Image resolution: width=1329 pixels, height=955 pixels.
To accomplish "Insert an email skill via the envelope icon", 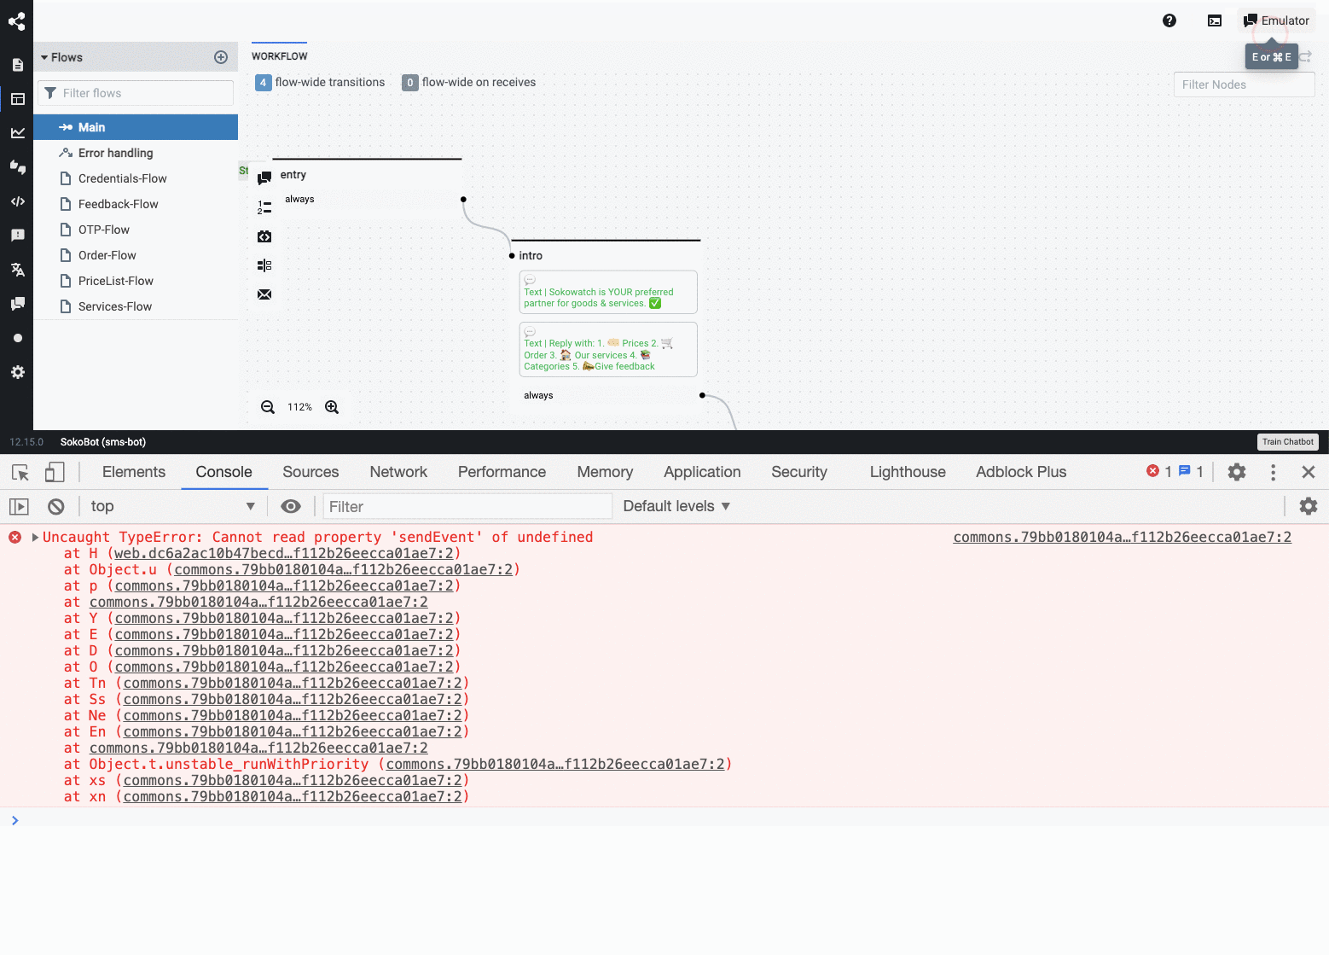I will tap(264, 294).
